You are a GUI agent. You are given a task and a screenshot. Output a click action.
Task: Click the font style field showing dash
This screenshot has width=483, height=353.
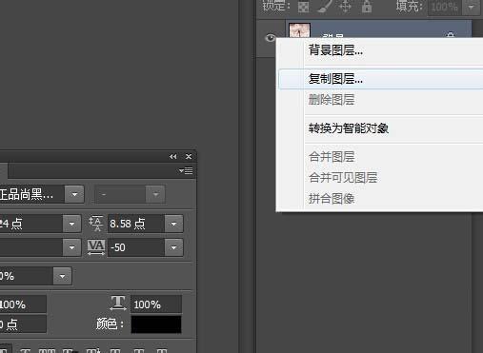(120, 194)
